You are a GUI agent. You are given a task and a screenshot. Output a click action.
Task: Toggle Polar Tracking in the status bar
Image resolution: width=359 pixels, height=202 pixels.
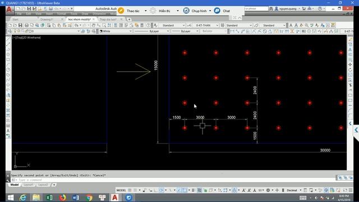(161, 190)
